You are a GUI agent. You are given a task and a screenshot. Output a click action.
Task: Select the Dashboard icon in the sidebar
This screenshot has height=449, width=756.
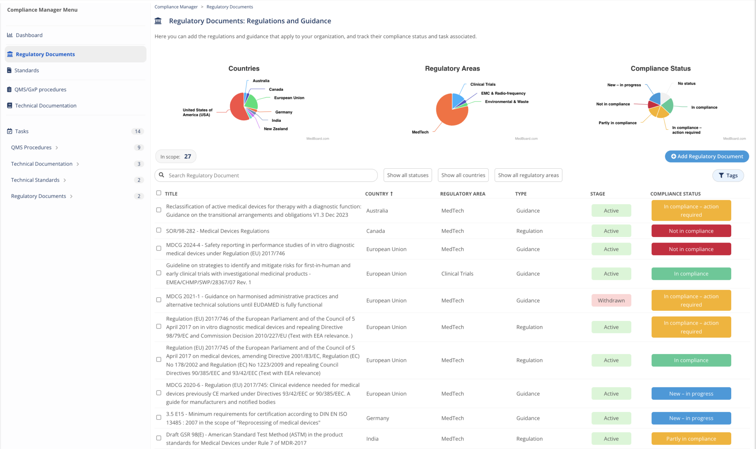[9, 35]
